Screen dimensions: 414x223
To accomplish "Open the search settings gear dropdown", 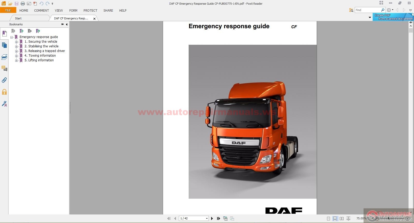I will click(390, 10).
